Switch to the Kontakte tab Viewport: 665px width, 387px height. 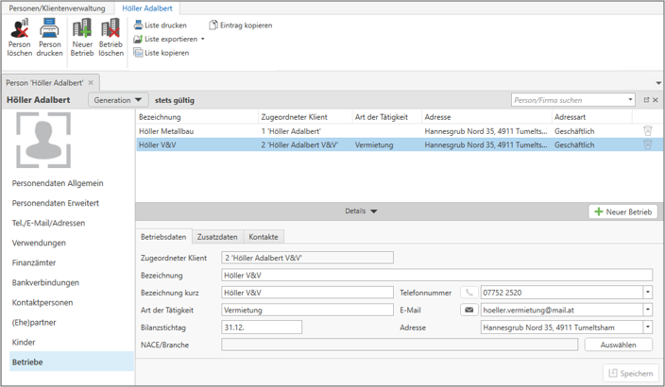click(x=264, y=237)
